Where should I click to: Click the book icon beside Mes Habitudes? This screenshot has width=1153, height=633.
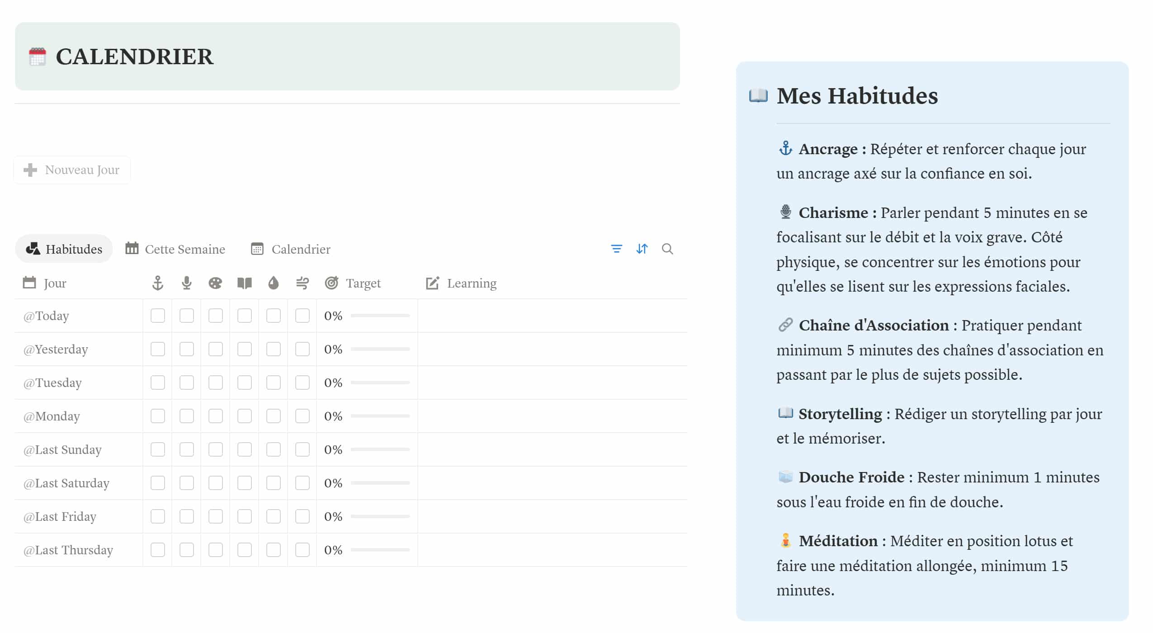[x=758, y=96]
